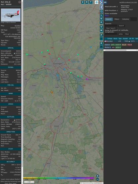Click the horizontal scrollbar under aircraft table
Image resolution: width=138 pixels, height=184 pixels.
tap(121, 50)
